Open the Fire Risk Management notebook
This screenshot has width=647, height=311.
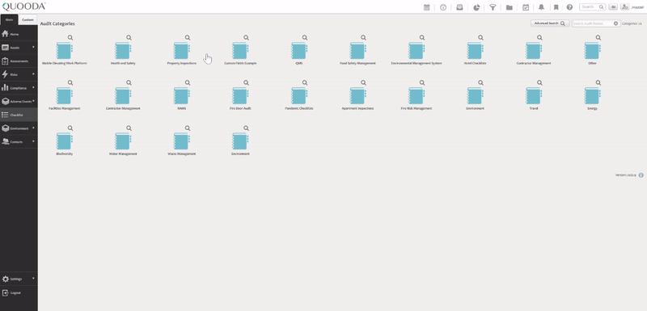(x=416, y=96)
